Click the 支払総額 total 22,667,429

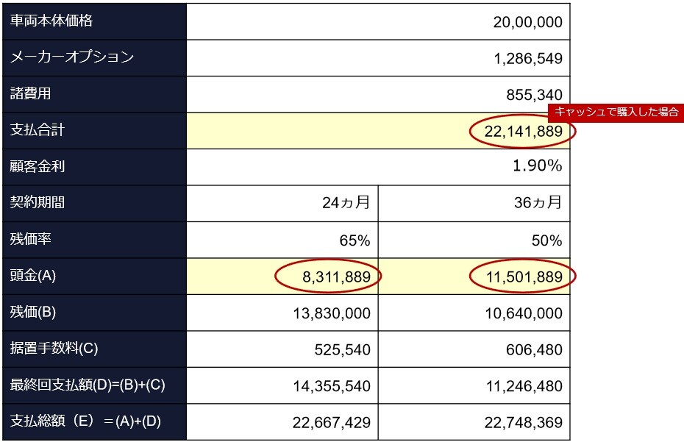point(332,423)
